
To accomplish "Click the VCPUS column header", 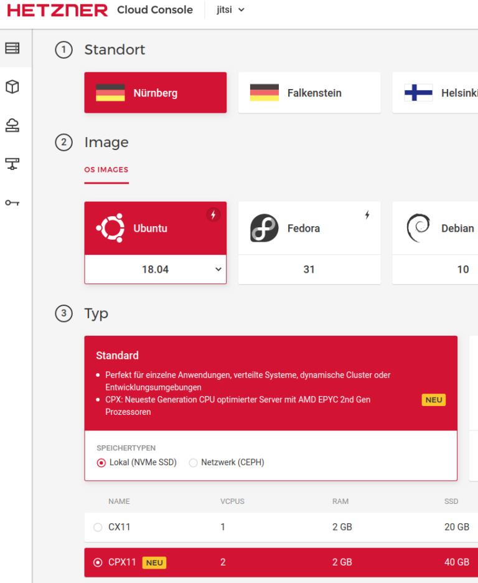I will [x=233, y=501].
